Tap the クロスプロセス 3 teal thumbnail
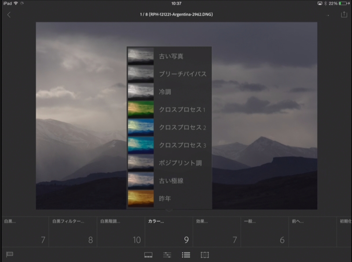This screenshot has width=352, height=262. pyautogui.click(x=141, y=145)
